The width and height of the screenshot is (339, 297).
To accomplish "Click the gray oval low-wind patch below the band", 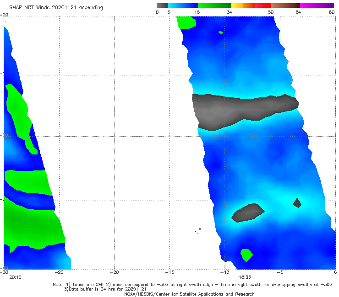I will (248, 213).
